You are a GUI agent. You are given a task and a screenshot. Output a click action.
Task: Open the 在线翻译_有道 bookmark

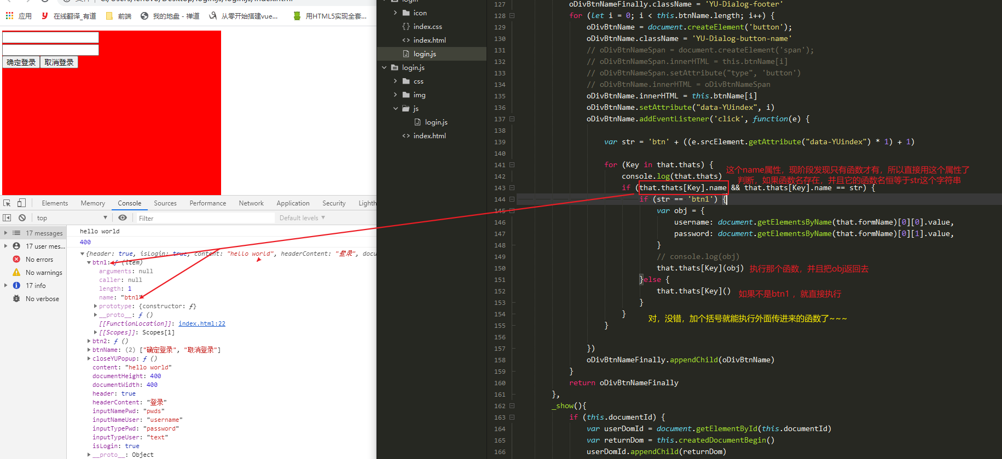tap(69, 16)
